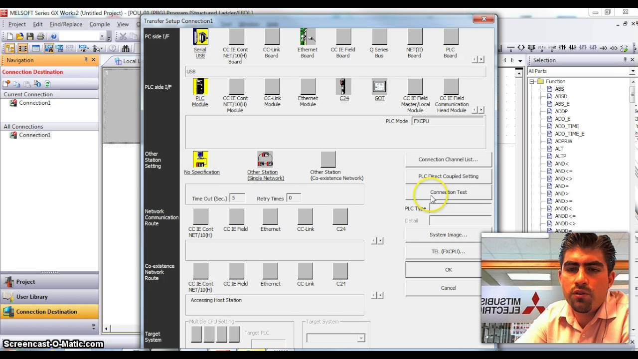This screenshot has height=359, width=638.
Task: Select the CC-Link Module icon
Action: coord(272,87)
